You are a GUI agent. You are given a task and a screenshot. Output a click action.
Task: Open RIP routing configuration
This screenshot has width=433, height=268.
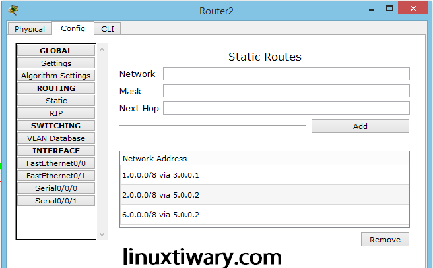(56, 113)
